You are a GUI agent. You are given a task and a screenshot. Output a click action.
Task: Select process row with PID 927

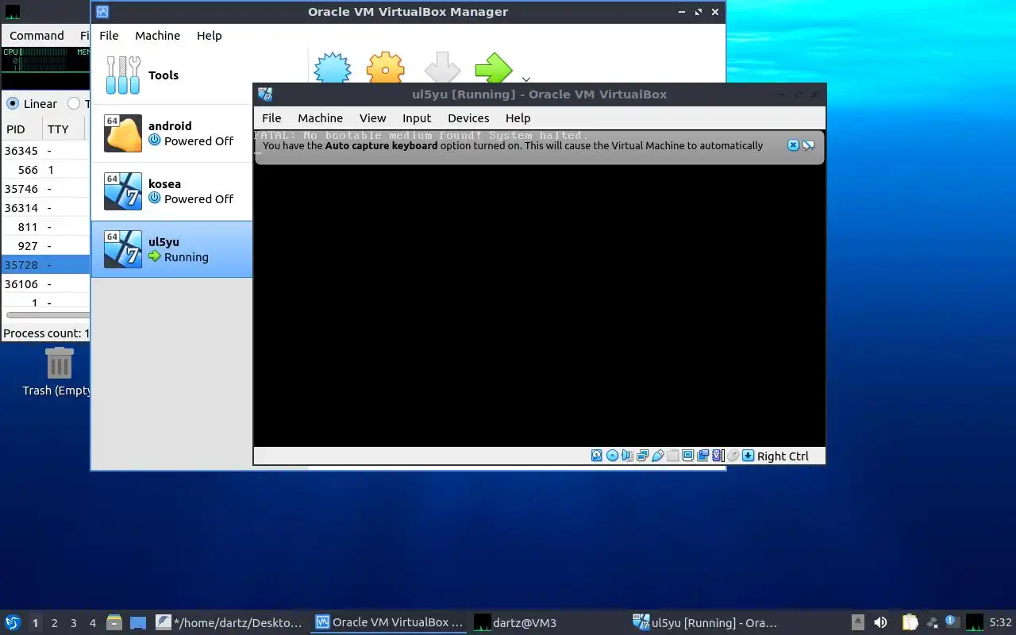pyautogui.click(x=46, y=246)
